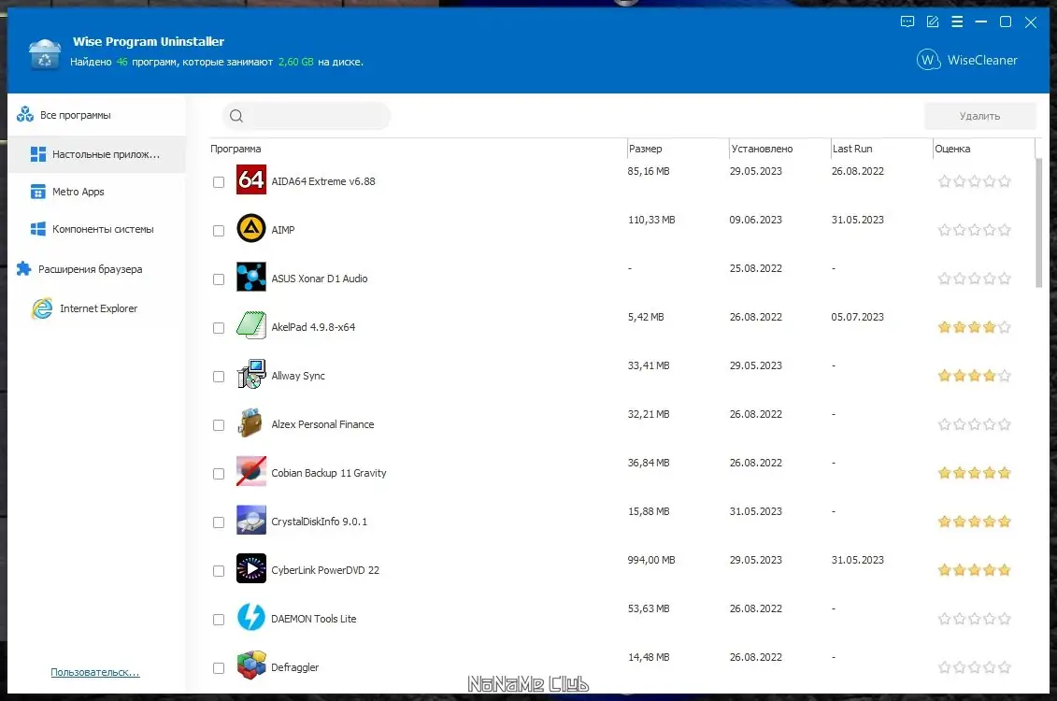Check the AIMP checkbox
Viewport: 1057px width, 701px height.
click(219, 231)
